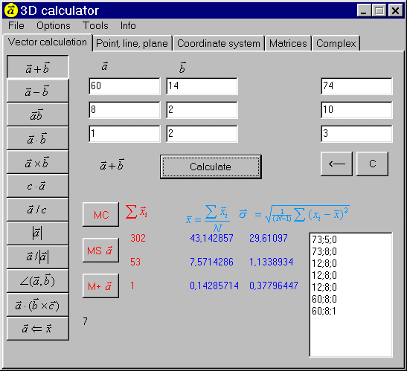Switch to the Point, line, plane tab
This screenshot has width=407, height=371.
pyautogui.click(x=132, y=43)
